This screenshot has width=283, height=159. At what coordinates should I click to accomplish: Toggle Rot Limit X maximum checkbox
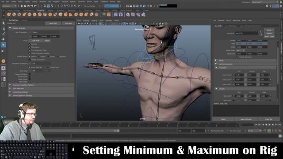pos(270,96)
